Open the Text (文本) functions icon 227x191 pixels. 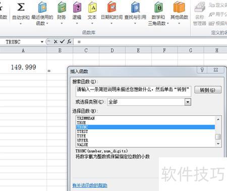tap(92, 7)
